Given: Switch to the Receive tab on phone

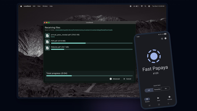Looking at the screenshot, I should tap(147, 100).
